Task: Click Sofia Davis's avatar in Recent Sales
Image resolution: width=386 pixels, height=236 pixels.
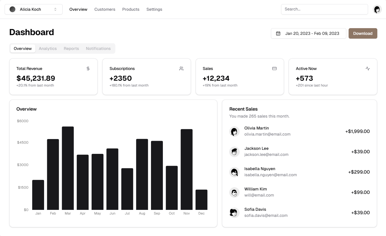Action: coord(234,213)
